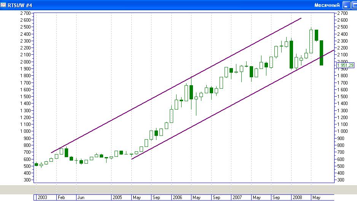Click the RTSI/W #4 window title
357x207 pixels.
pos(22,5)
